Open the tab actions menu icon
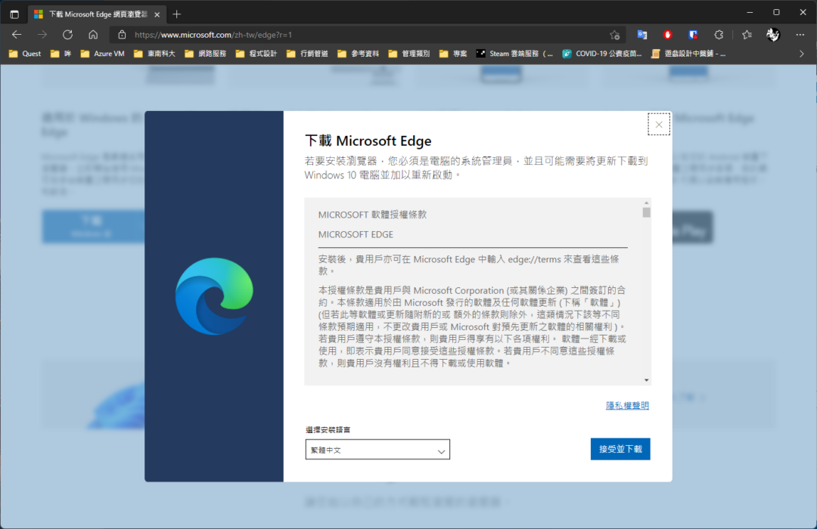Screen dimensions: 817x529 14,14
